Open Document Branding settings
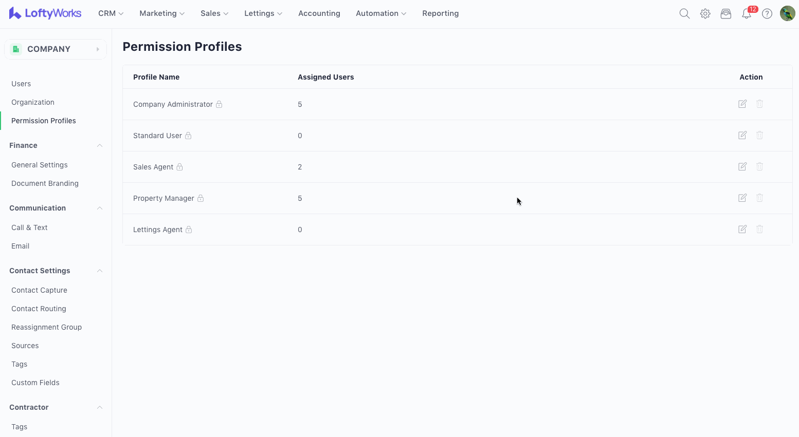The image size is (799, 437). (x=45, y=183)
